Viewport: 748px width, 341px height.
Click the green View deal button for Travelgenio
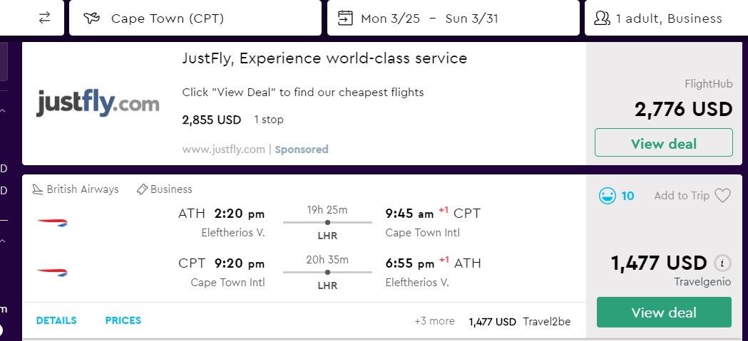pyautogui.click(x=663, y=313)
